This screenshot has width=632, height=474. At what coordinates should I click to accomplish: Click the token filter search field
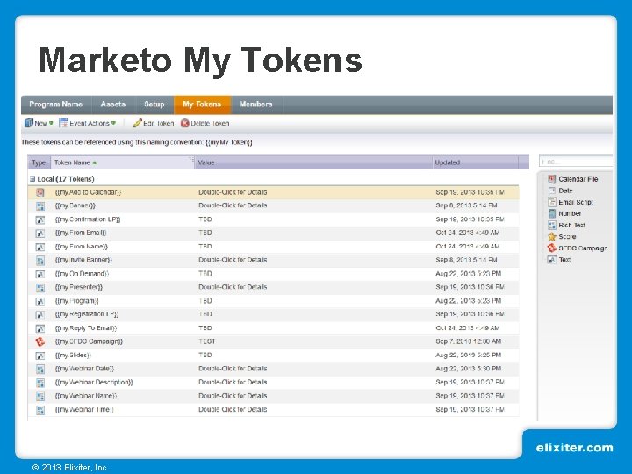[576, 162]
